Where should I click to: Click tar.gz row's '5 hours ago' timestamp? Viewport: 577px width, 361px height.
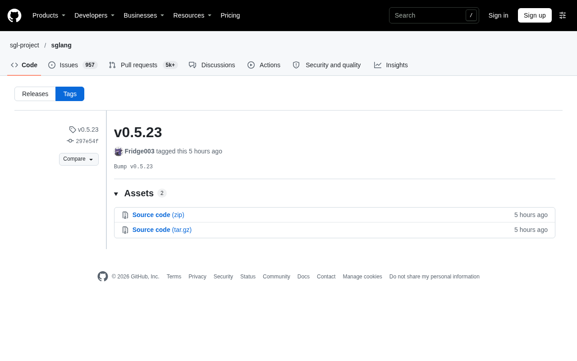(531, 230)
